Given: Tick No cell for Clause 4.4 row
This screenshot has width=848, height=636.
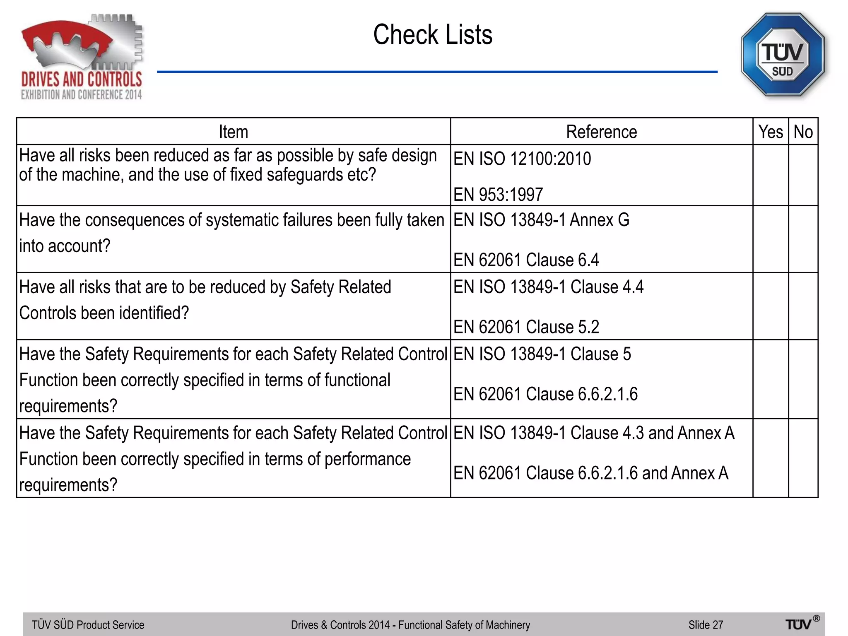Looking at the screenshot, I should coord(803,306).
